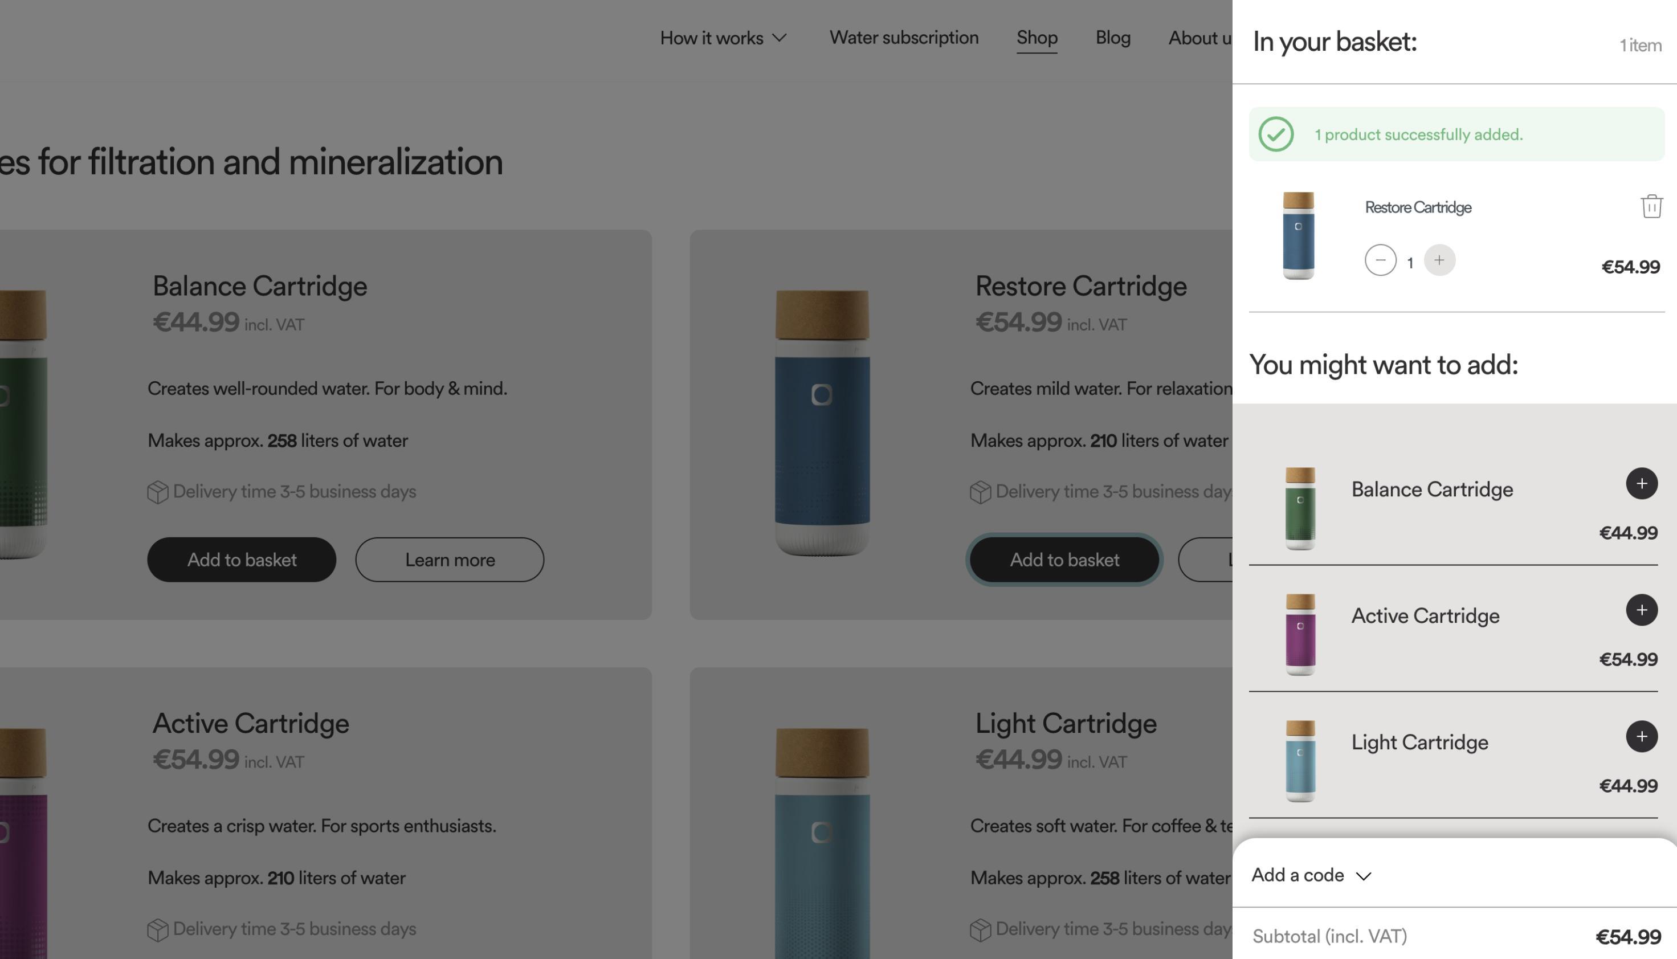This screenshot has width=1677, height=959.
Task: Open the About us menu item
Action: pos(1200,38)
